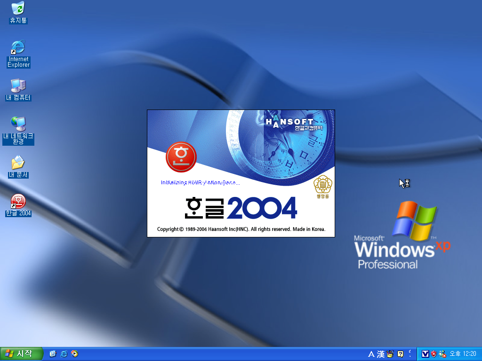Select the 내 컴퓨터 desktop icon
The image size is (482, 361).
(18, 90)
